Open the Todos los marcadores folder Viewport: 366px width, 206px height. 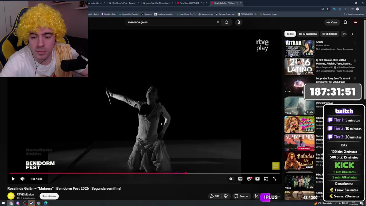click(x=354, y=14)
